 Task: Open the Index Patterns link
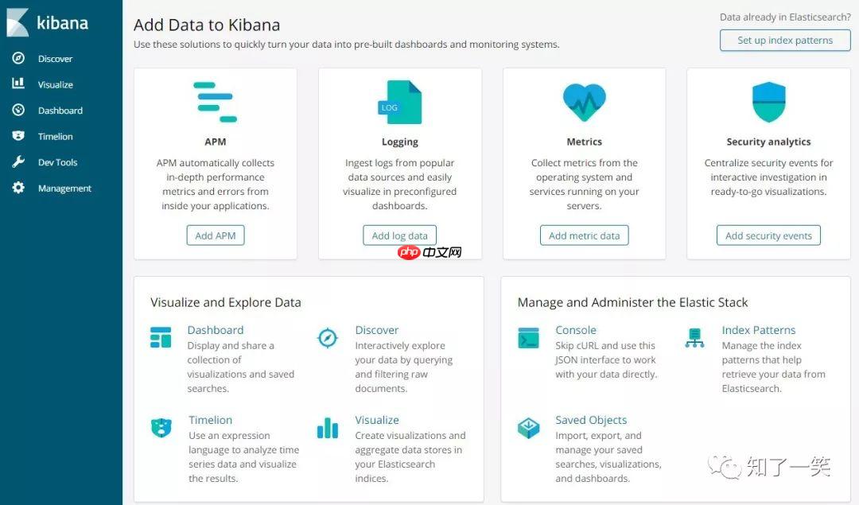[x=758, y=330]
